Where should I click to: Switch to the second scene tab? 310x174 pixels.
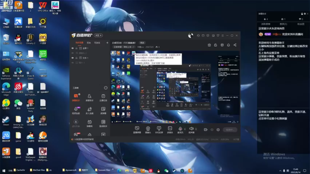[89, 43]
